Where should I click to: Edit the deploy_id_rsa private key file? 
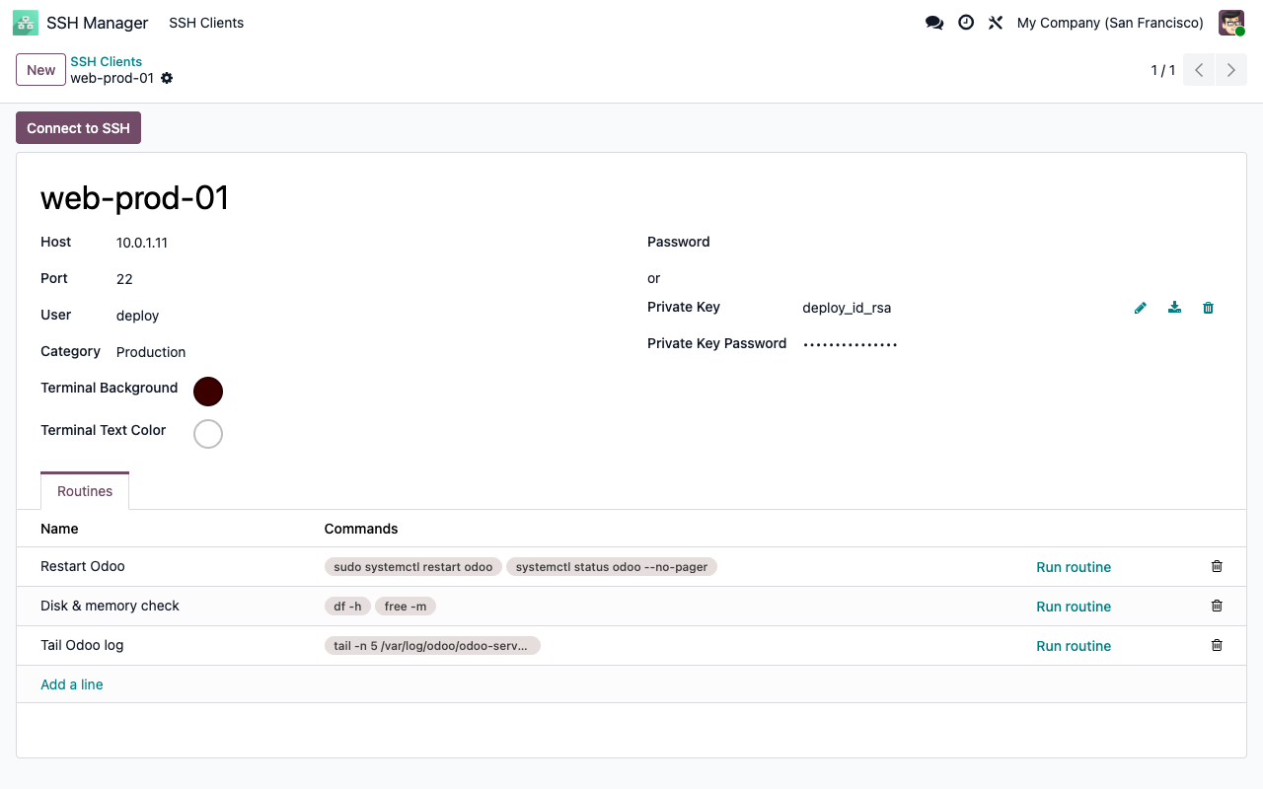pos(1141,308)
